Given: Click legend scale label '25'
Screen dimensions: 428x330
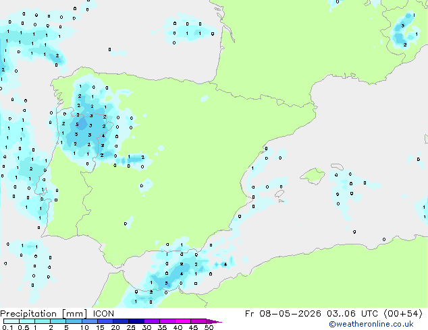Looking at the screenshot, I should 131,327.
